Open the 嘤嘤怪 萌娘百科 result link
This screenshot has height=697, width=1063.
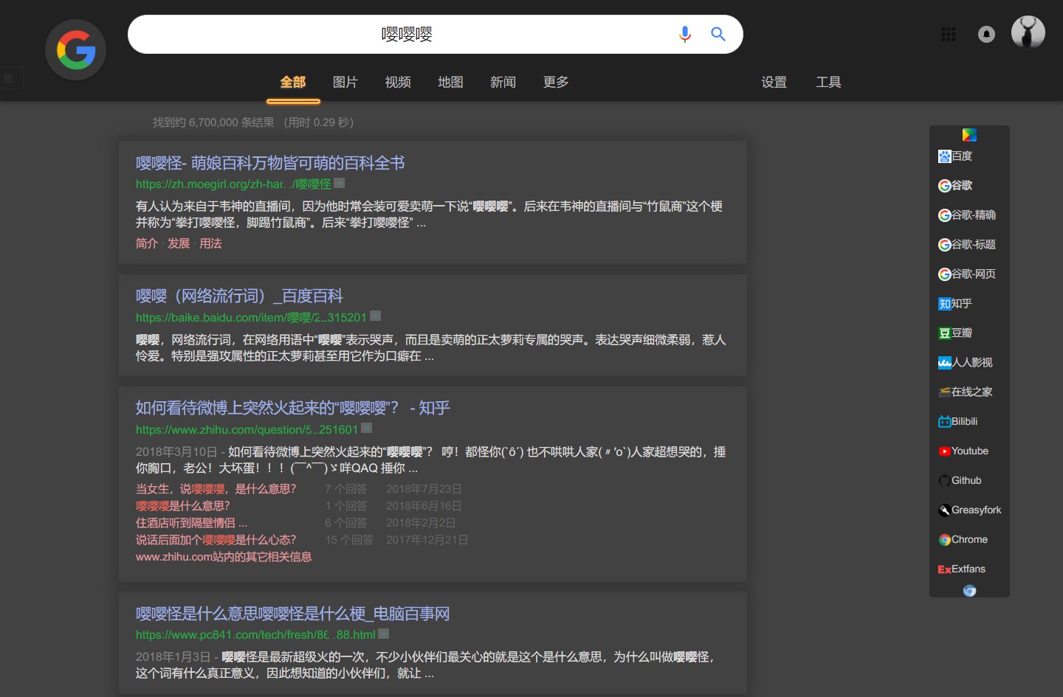pos(270,163)
